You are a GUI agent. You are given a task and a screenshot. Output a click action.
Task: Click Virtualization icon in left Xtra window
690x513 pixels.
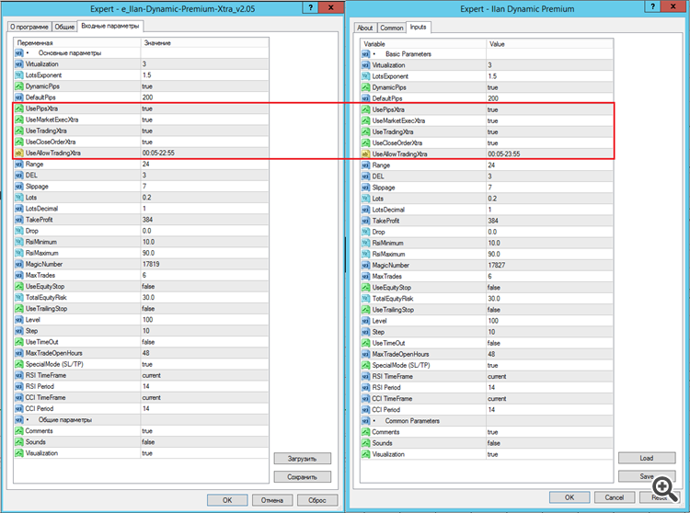click(x=19, y=64)
